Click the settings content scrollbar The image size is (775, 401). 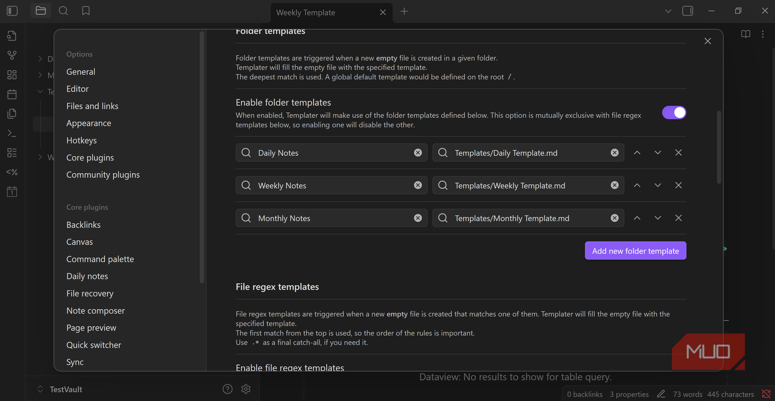click(719, 147)
